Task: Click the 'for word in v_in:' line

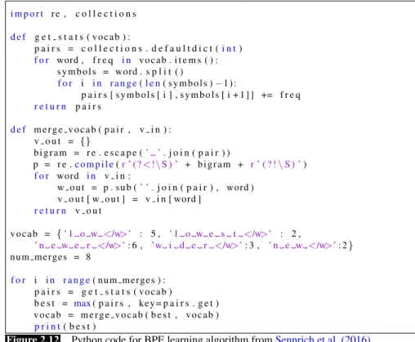Action: [x=83, y=176]
